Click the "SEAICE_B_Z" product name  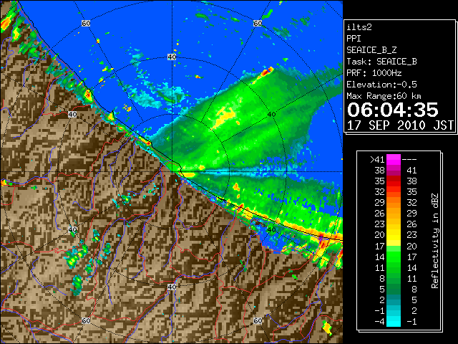[371, 50]
